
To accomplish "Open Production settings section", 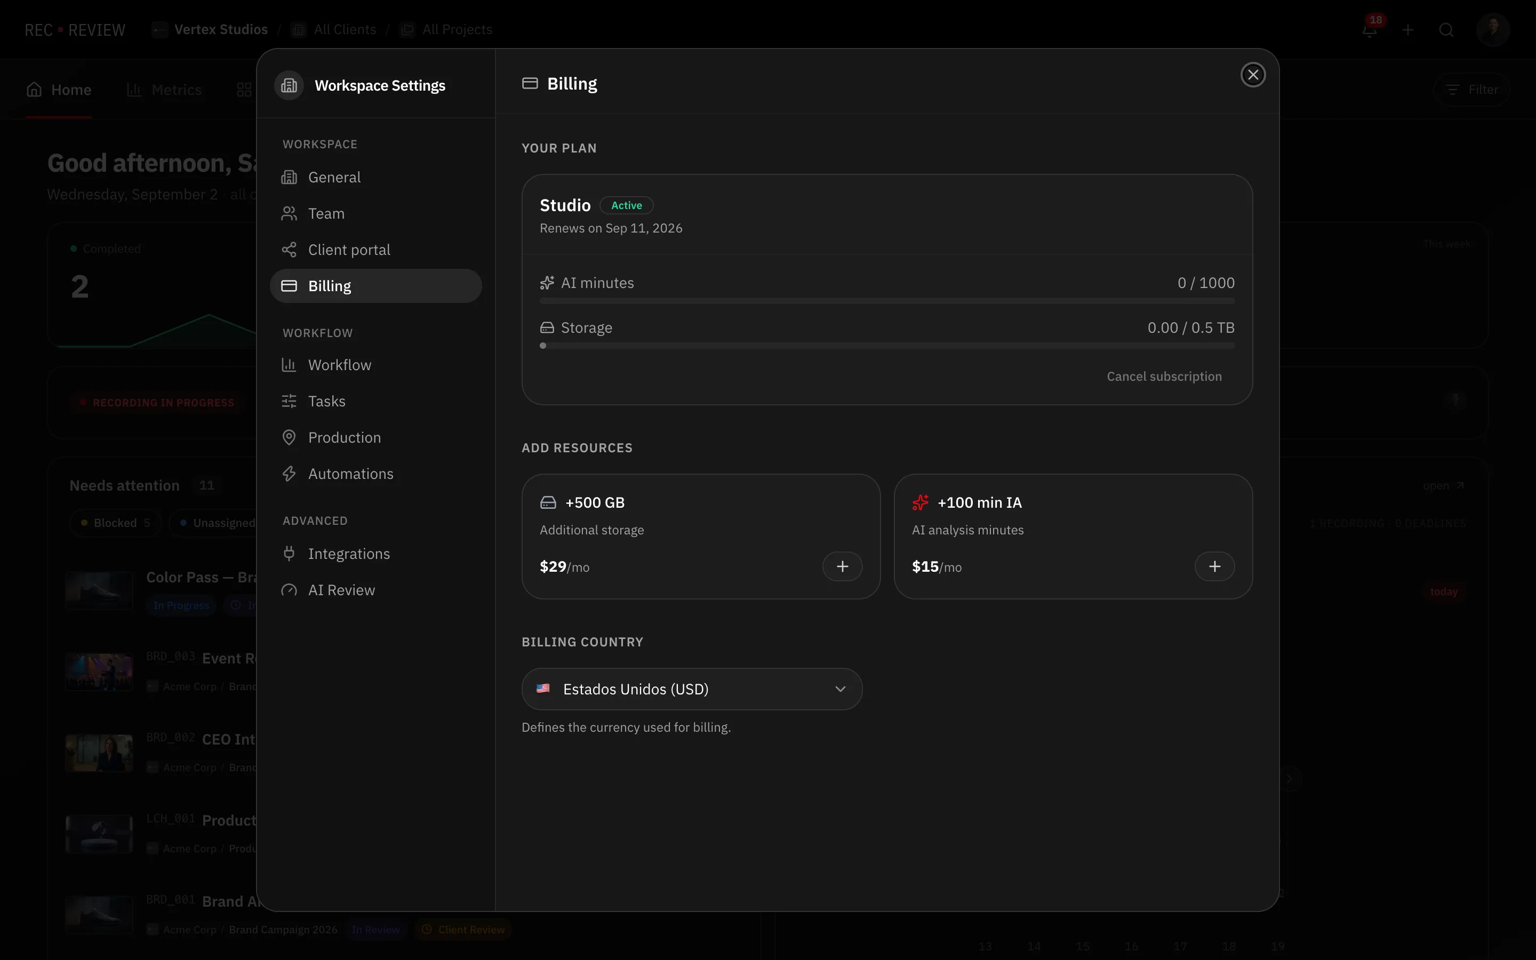I will (376, 437).
